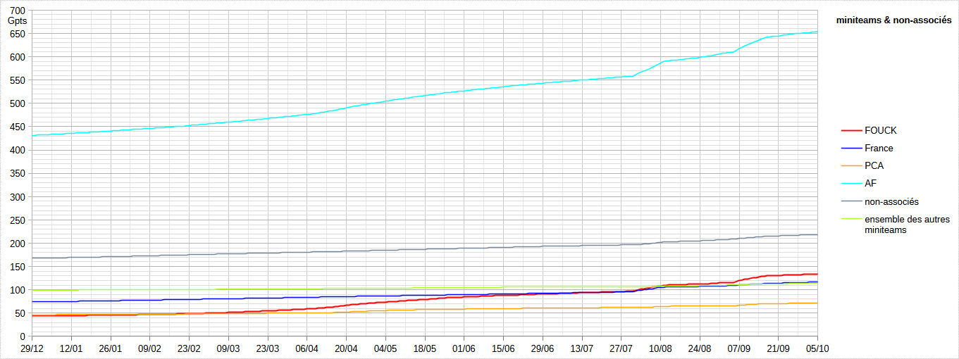Click the 29/12 date on the x-axis
The height and width of the screenshot is (359, 959).
coord(32,348)
